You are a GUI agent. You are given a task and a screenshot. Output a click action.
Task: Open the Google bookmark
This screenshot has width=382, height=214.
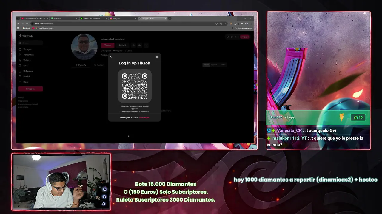pos(27,28)
